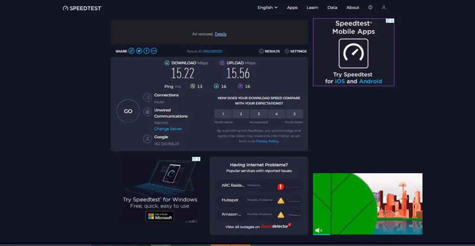Open more share options icon
Image resolution: width=475 pixels, height=246 pixels.
pos(154,51)
